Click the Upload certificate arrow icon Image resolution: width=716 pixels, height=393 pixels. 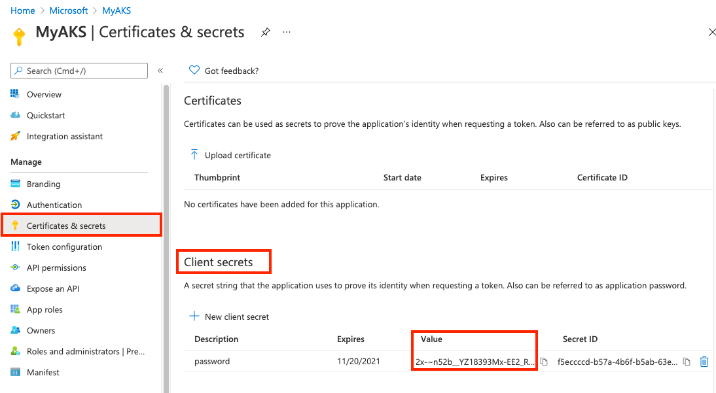point(194,155)
